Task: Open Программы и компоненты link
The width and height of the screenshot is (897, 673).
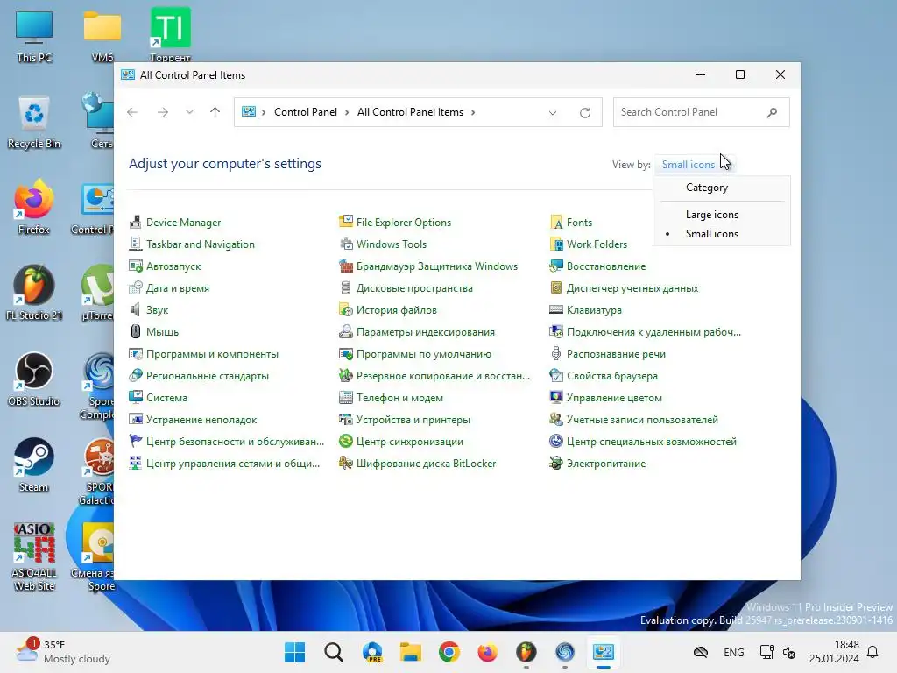Action: [x=212, y=354]
